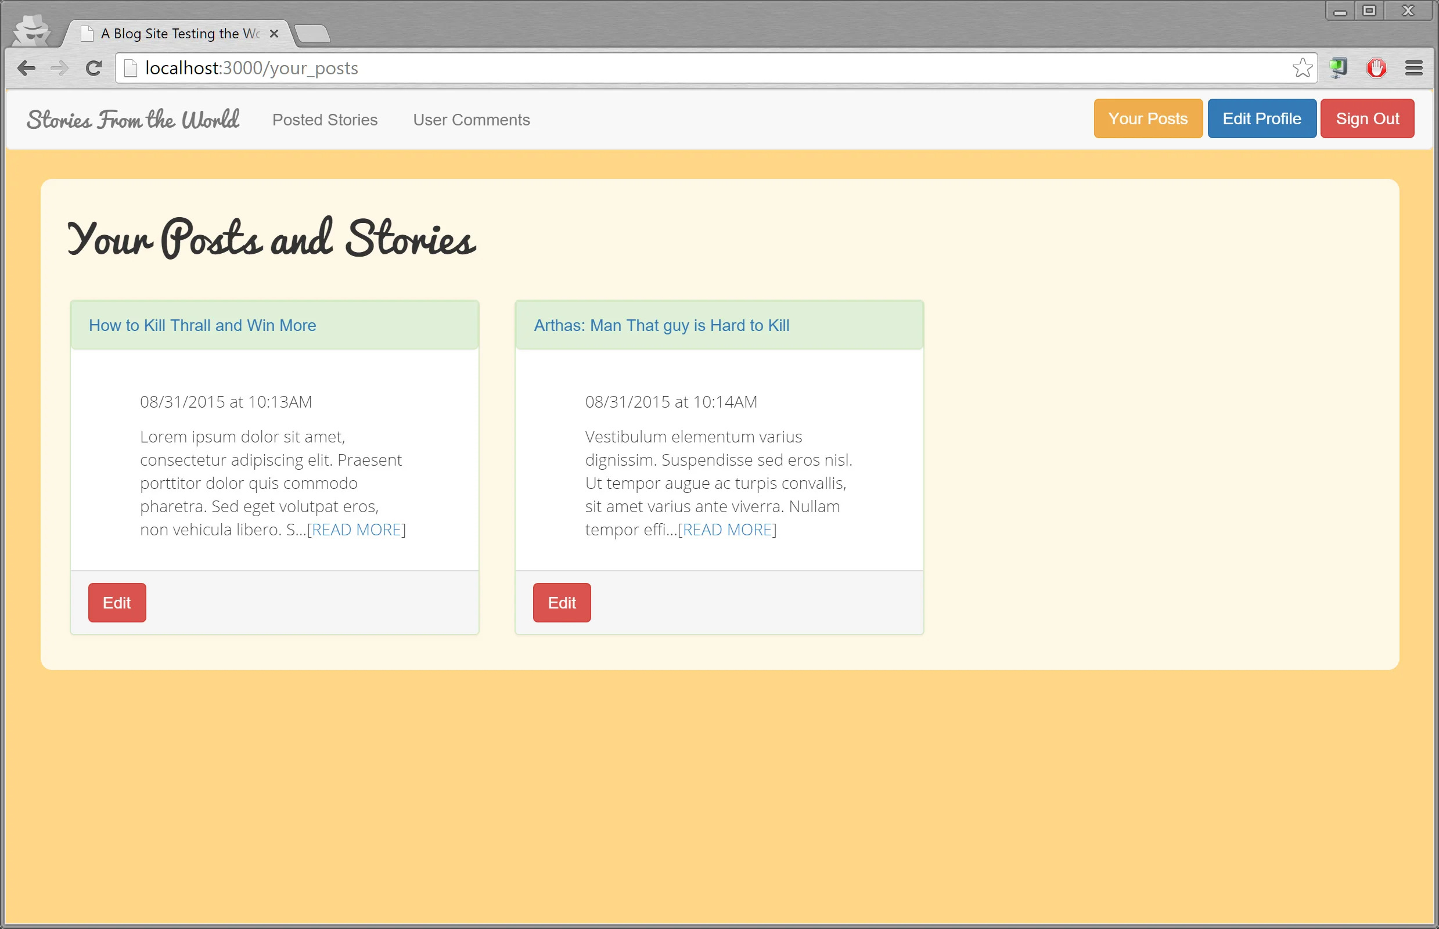Image resolution: width=1439 pixels, height=929 pixels.
Task: Reload the current page
Action: point(93,67)
